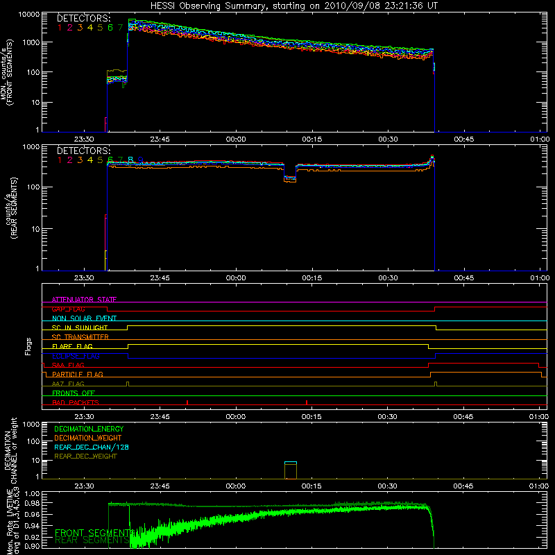This screenshot has width=555, height=555.
Task: Click red detector 1 in front segments legend
Action: (x=60, y=27)
